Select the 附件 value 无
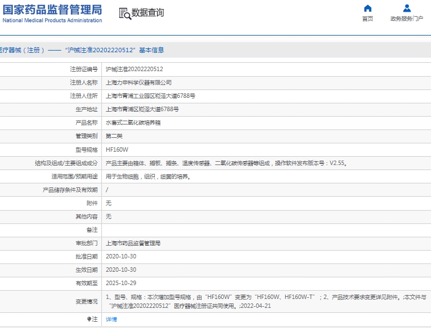The width and height of the screenshot is (431, 329). tap(109, 203)
